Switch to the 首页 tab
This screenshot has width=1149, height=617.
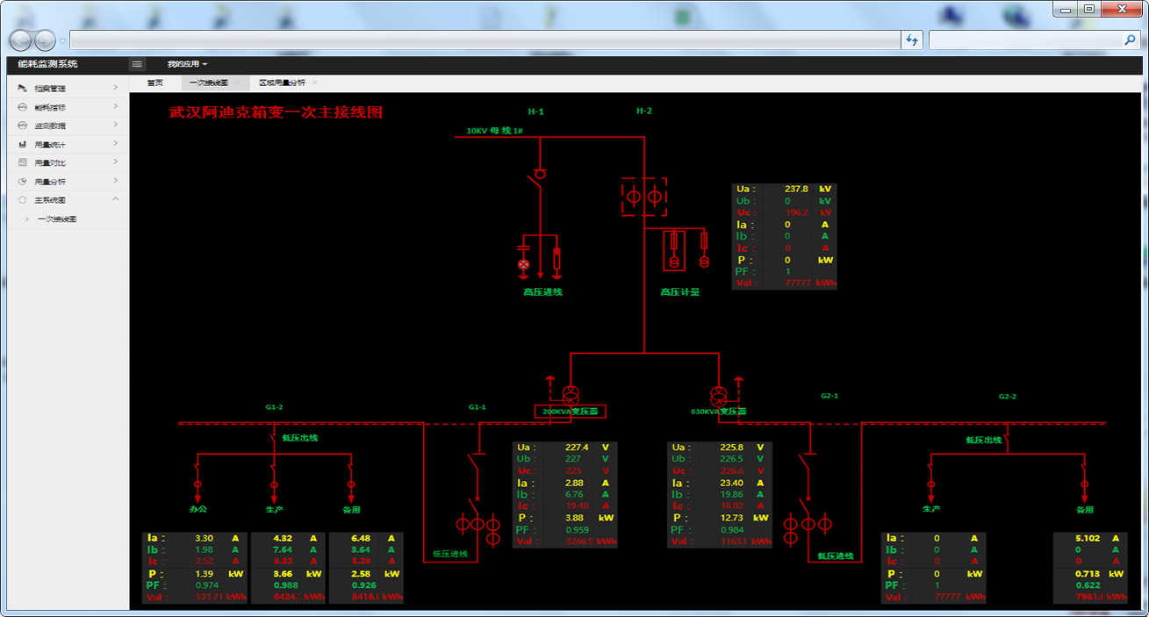(x=155, y=83)
